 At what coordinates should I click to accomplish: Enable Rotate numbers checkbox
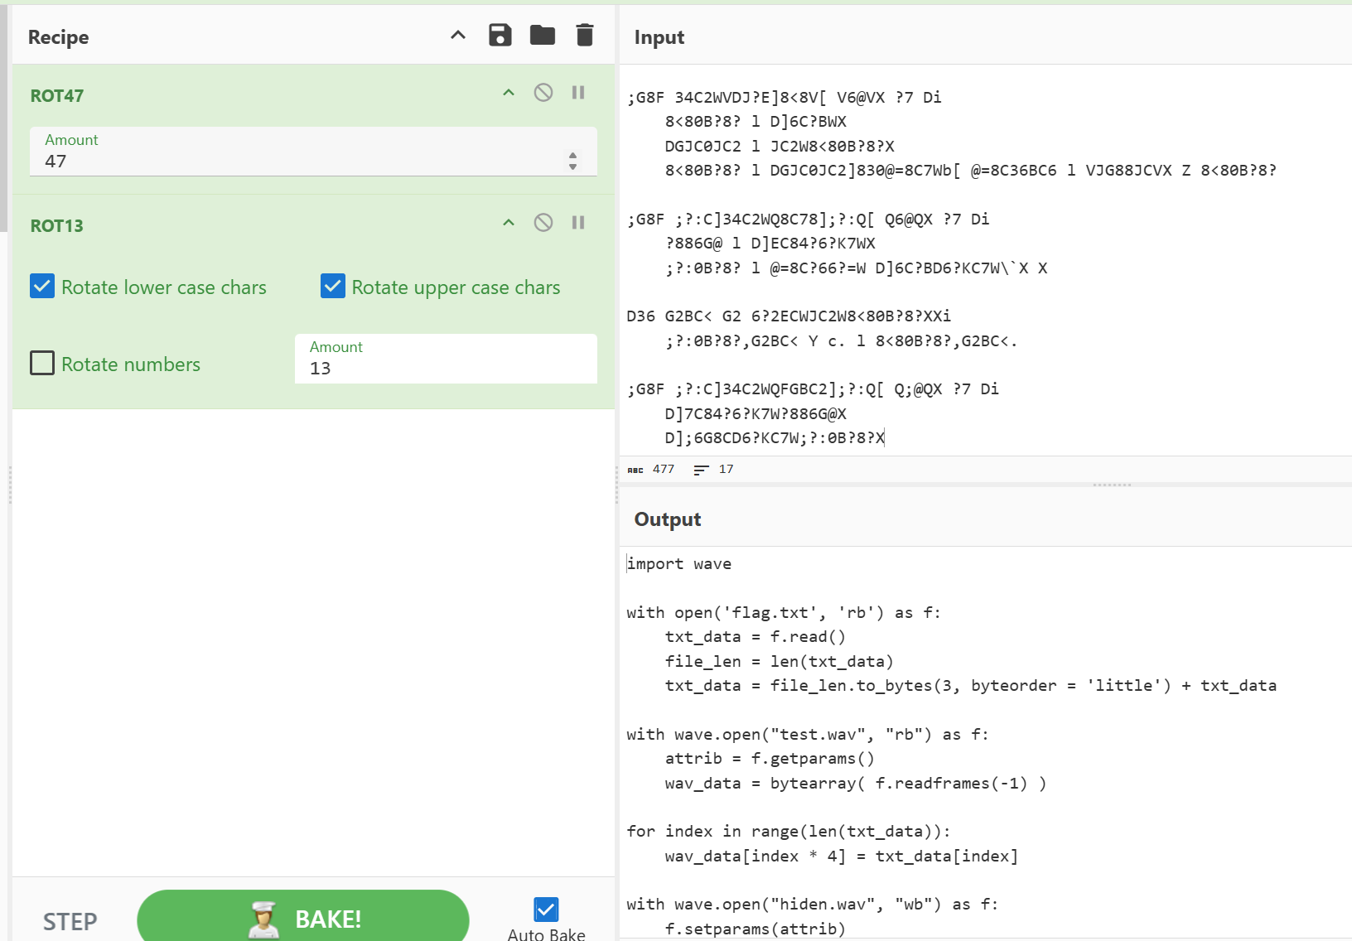(42, 364)
